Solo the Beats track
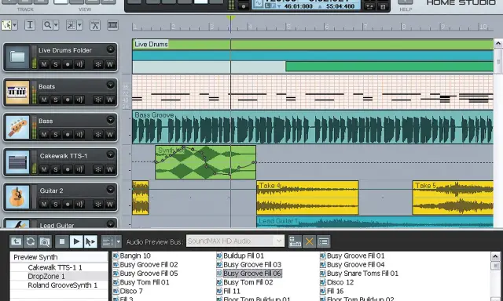The image size is (503, 301). [56, 100]
